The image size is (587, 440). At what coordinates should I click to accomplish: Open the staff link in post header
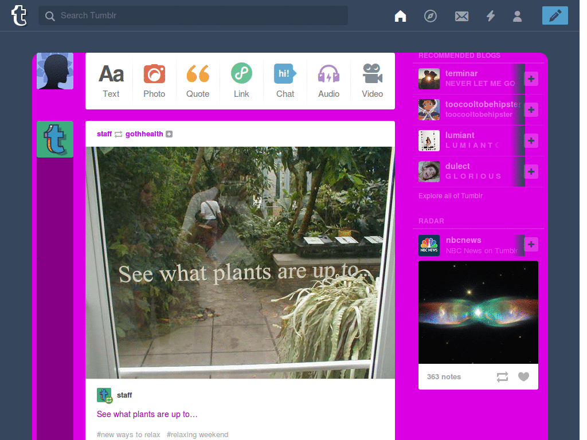coord(104,134)
